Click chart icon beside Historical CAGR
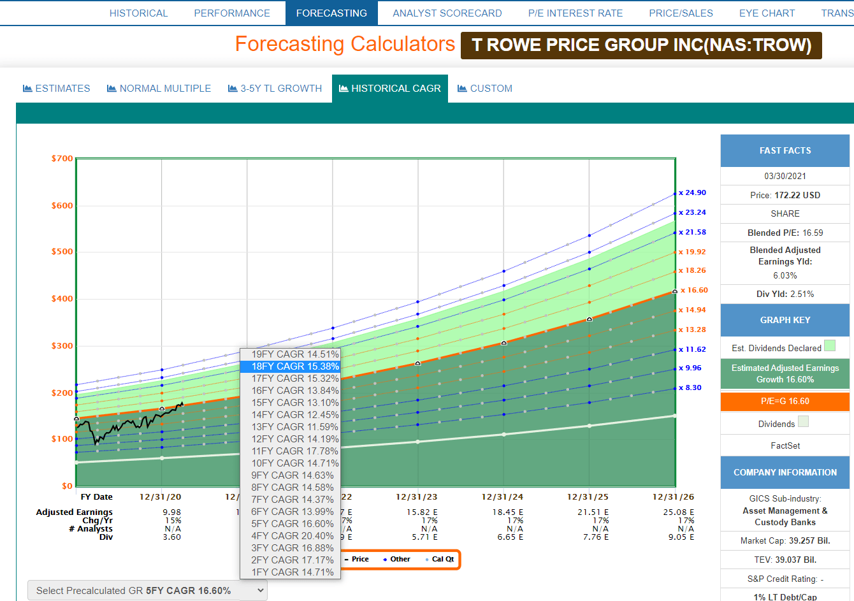The image size is (854, 601). [x=344, y=89]
